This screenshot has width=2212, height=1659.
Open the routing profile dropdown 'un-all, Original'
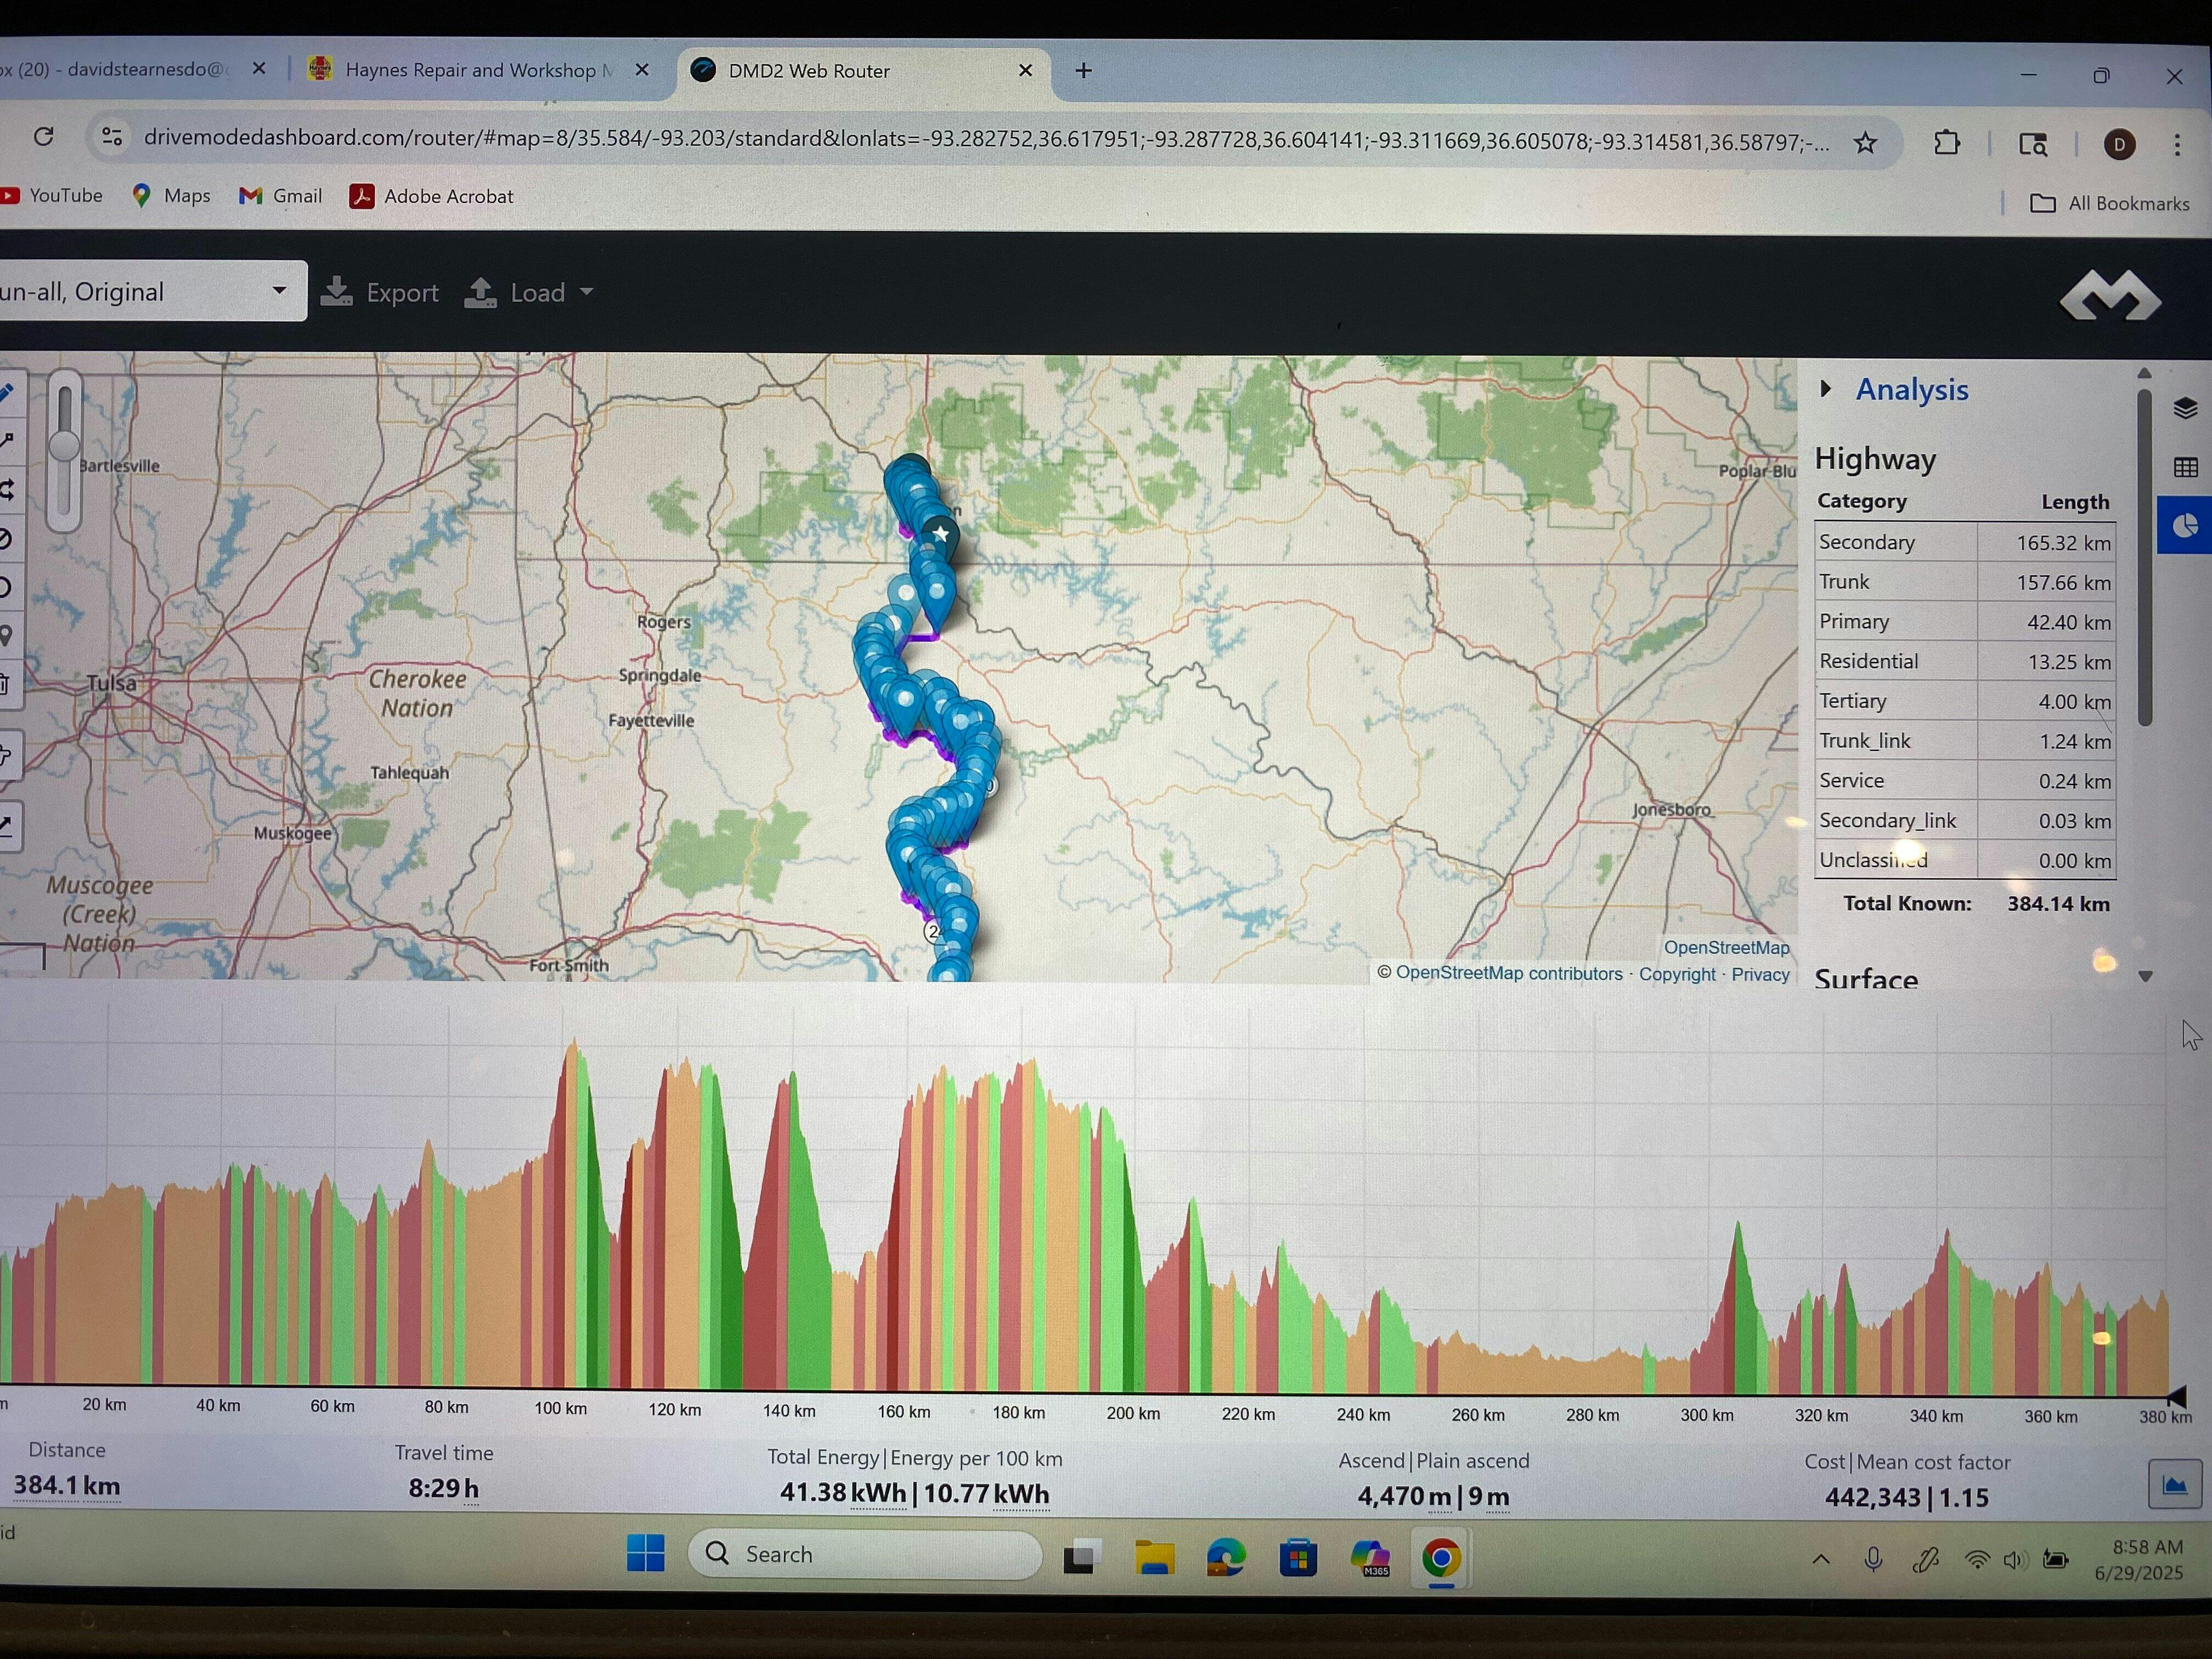coord(152,291)
